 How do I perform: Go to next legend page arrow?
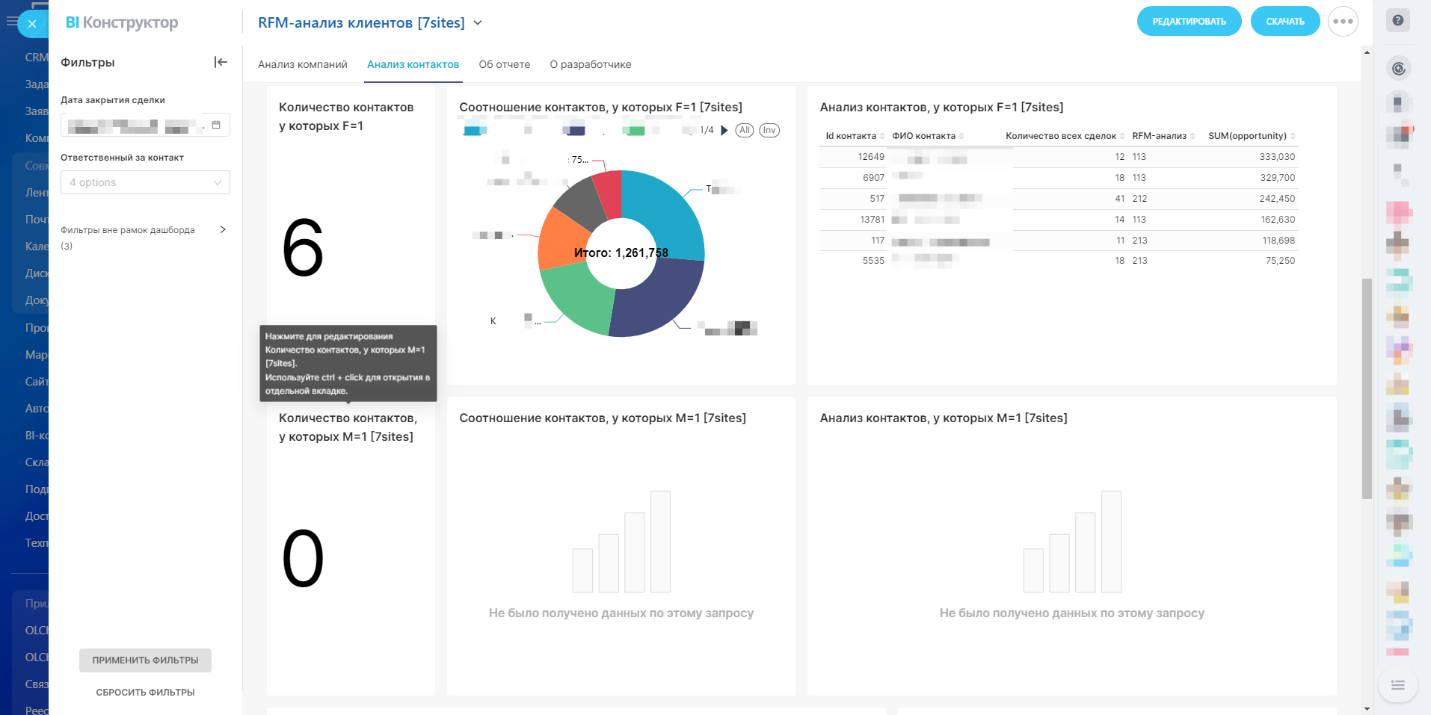point(724,131)
